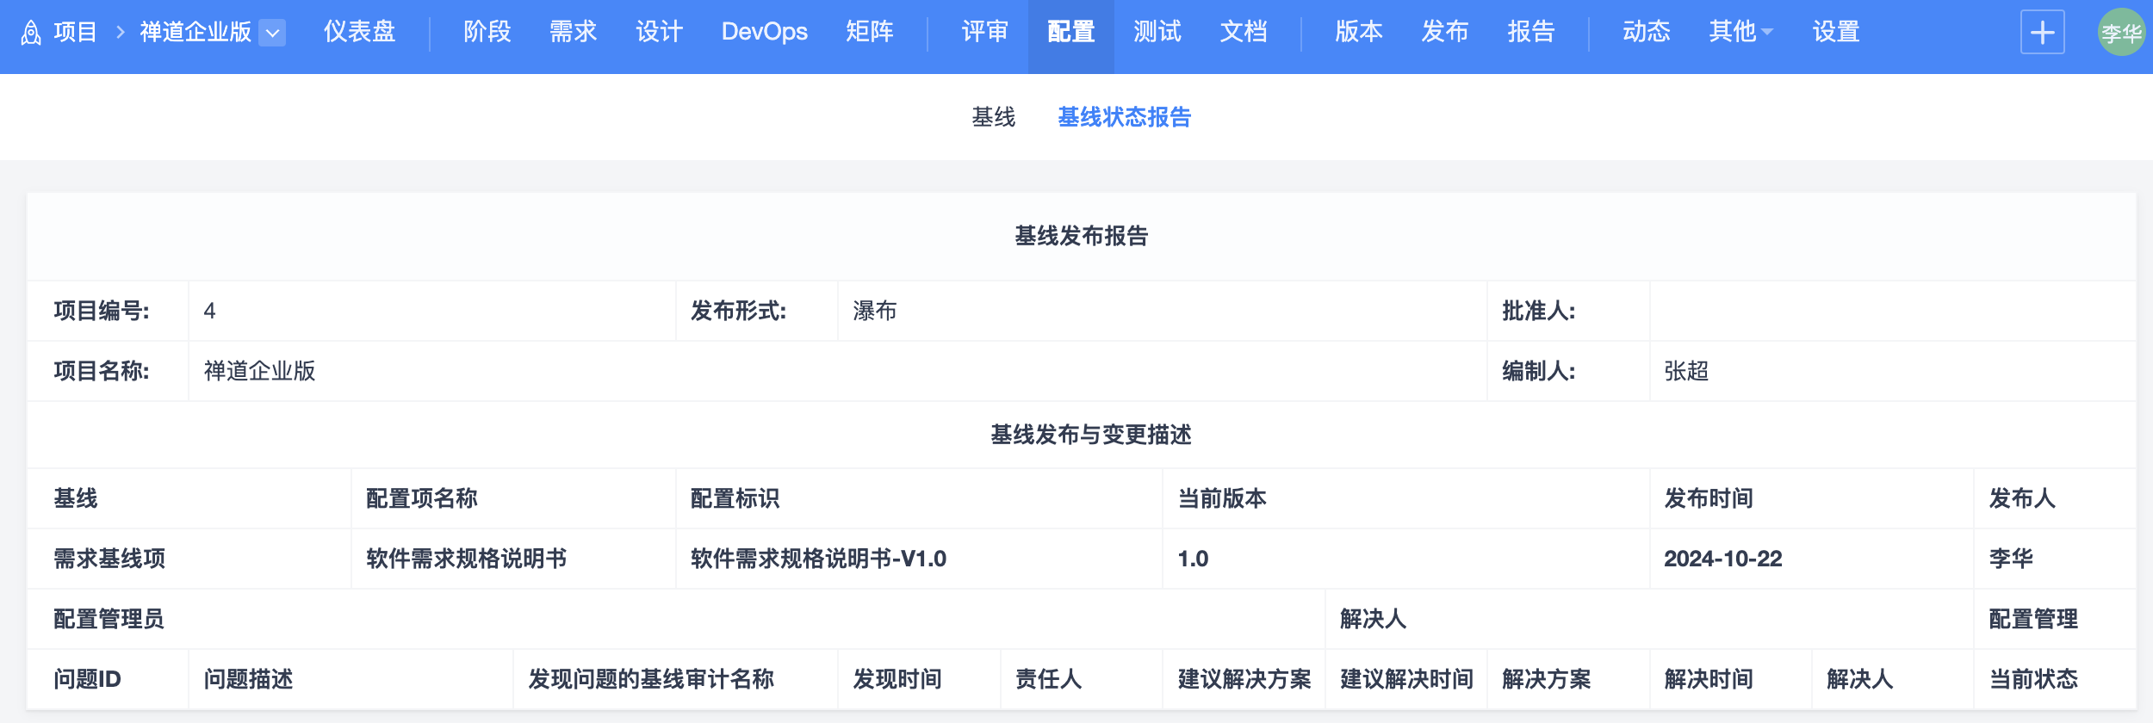
Task: Click the 发现时间 column header
Action: pyautogui.click(x=897, y=679)
